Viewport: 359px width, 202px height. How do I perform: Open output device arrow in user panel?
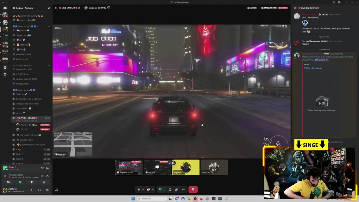tap(43, 190)
